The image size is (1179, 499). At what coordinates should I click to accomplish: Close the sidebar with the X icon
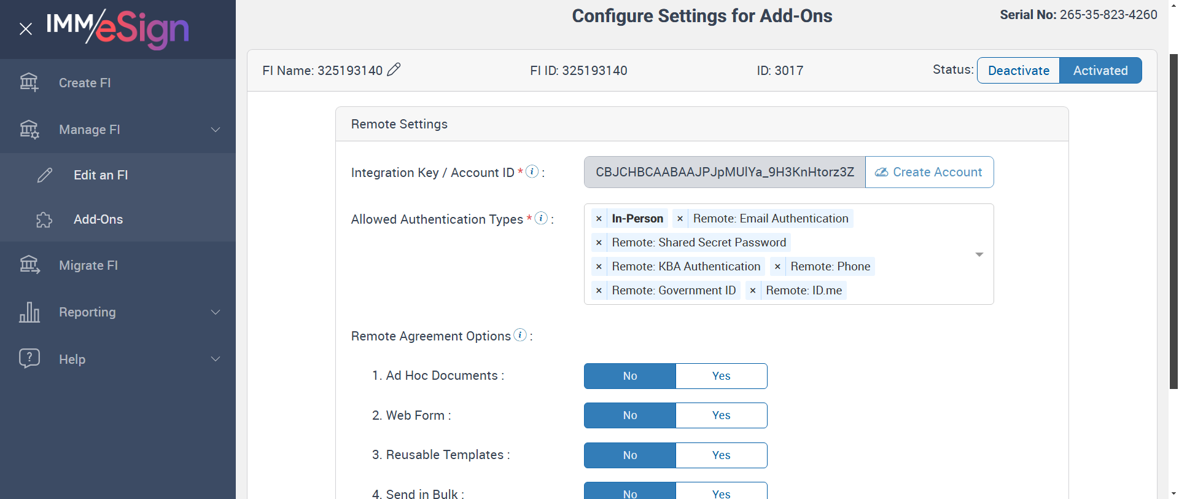25,29
